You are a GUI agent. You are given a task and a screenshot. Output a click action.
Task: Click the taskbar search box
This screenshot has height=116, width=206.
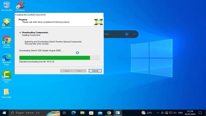click(34, 113)
